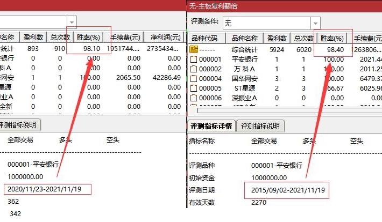Open 评测指标说明 tab in left window
The width and height of the screenshot is (382, 222).
(19, 126)
